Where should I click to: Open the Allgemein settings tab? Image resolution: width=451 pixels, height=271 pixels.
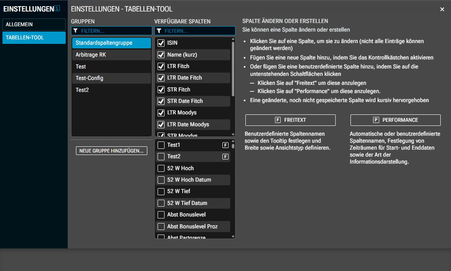point(34,25)
